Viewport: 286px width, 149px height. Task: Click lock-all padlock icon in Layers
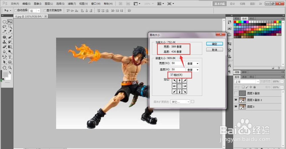point(255,87)
